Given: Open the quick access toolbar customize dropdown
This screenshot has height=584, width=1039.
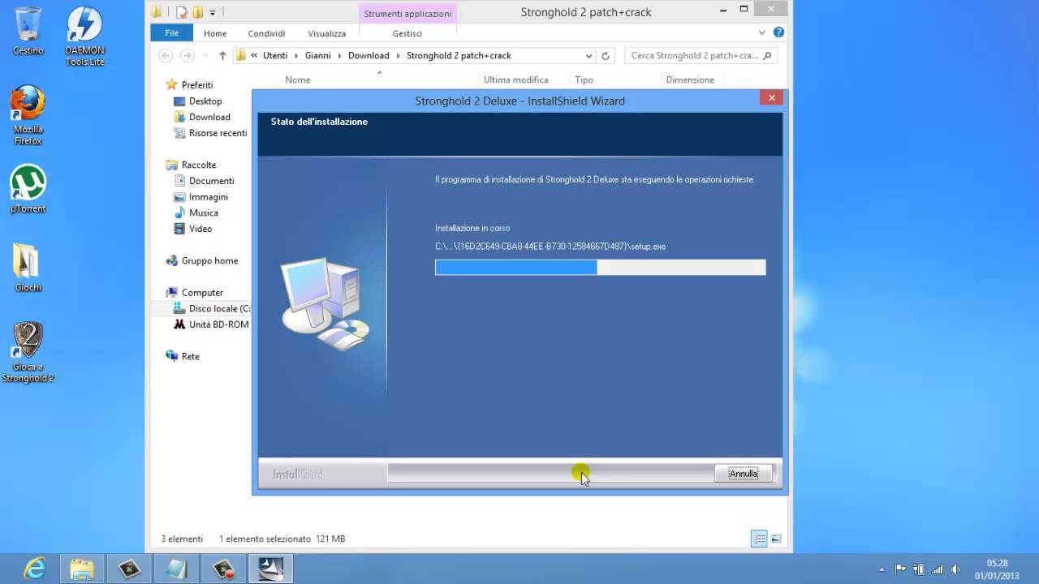Looking at the screenshot, I should [213, 12].
